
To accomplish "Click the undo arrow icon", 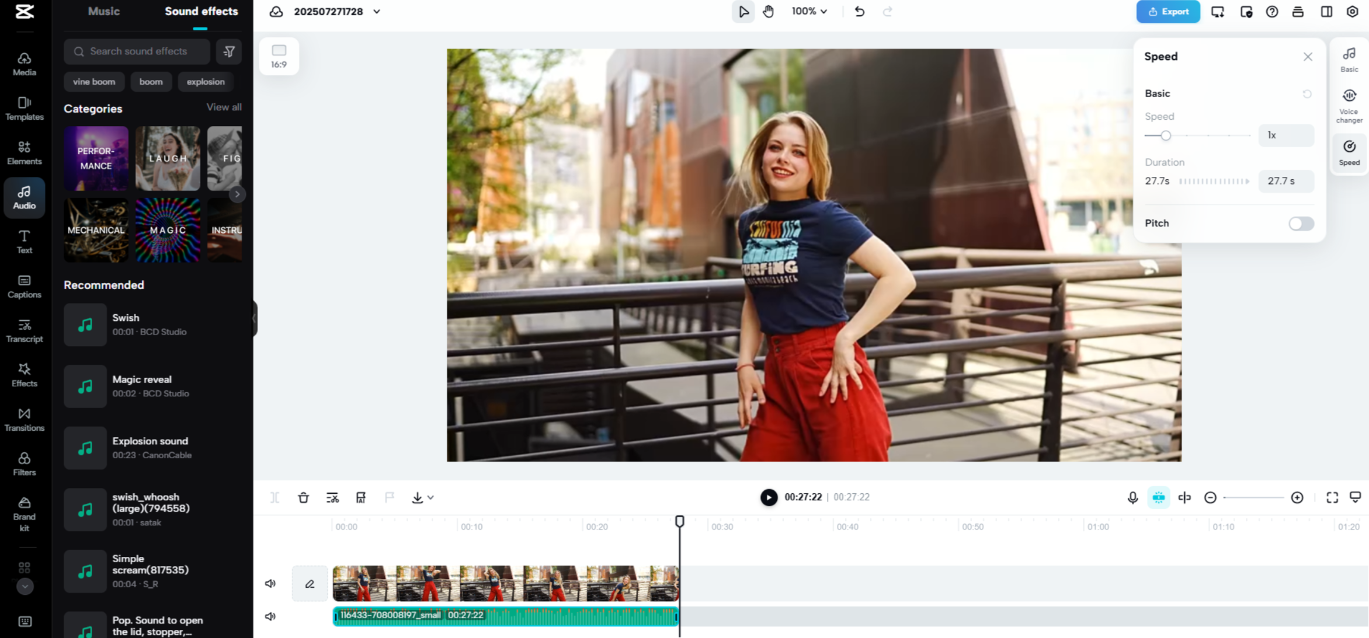I will [x=859, y=12].
